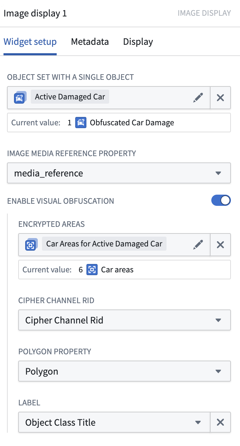240x446 pixels.
Task: Click the Active Damaged Car variable tag
Action: point(70,97)
